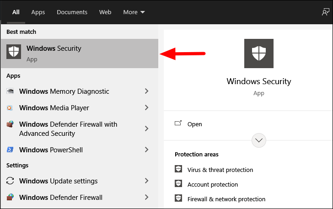This screenshot has width=333, height=209.
Task: Expand the Windows Media Player chevron arrow
Action: 146,107
